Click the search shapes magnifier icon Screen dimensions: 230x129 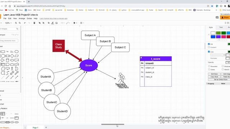[17, 29]
